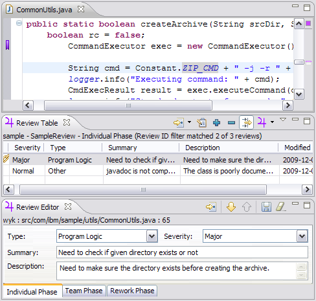The width and height of the screenshot is (316, 301).
Task: Click next issue down arrow in Review Editor
Action: tap(231, 206)
